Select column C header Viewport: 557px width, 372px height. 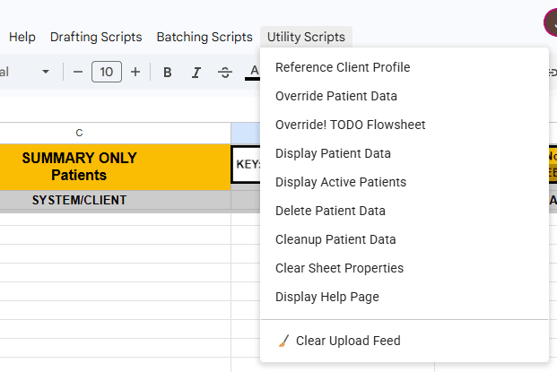[79, 133]
